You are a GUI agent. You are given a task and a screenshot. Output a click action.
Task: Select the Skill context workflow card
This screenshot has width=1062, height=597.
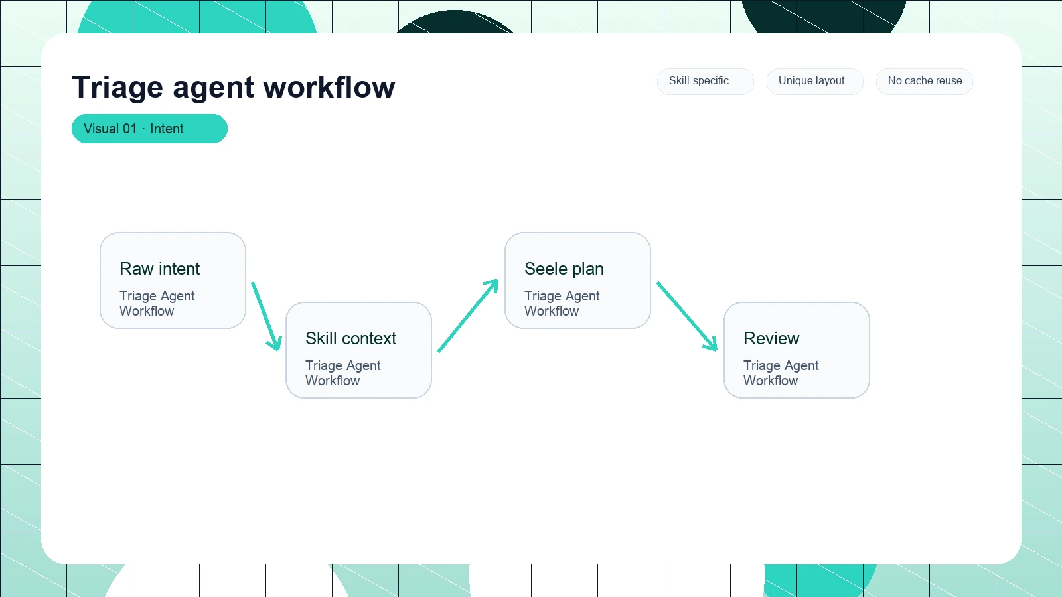click(x=358, y=350)
